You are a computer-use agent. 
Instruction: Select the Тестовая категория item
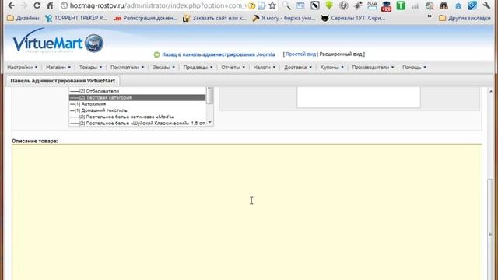(x=137, y=97)
